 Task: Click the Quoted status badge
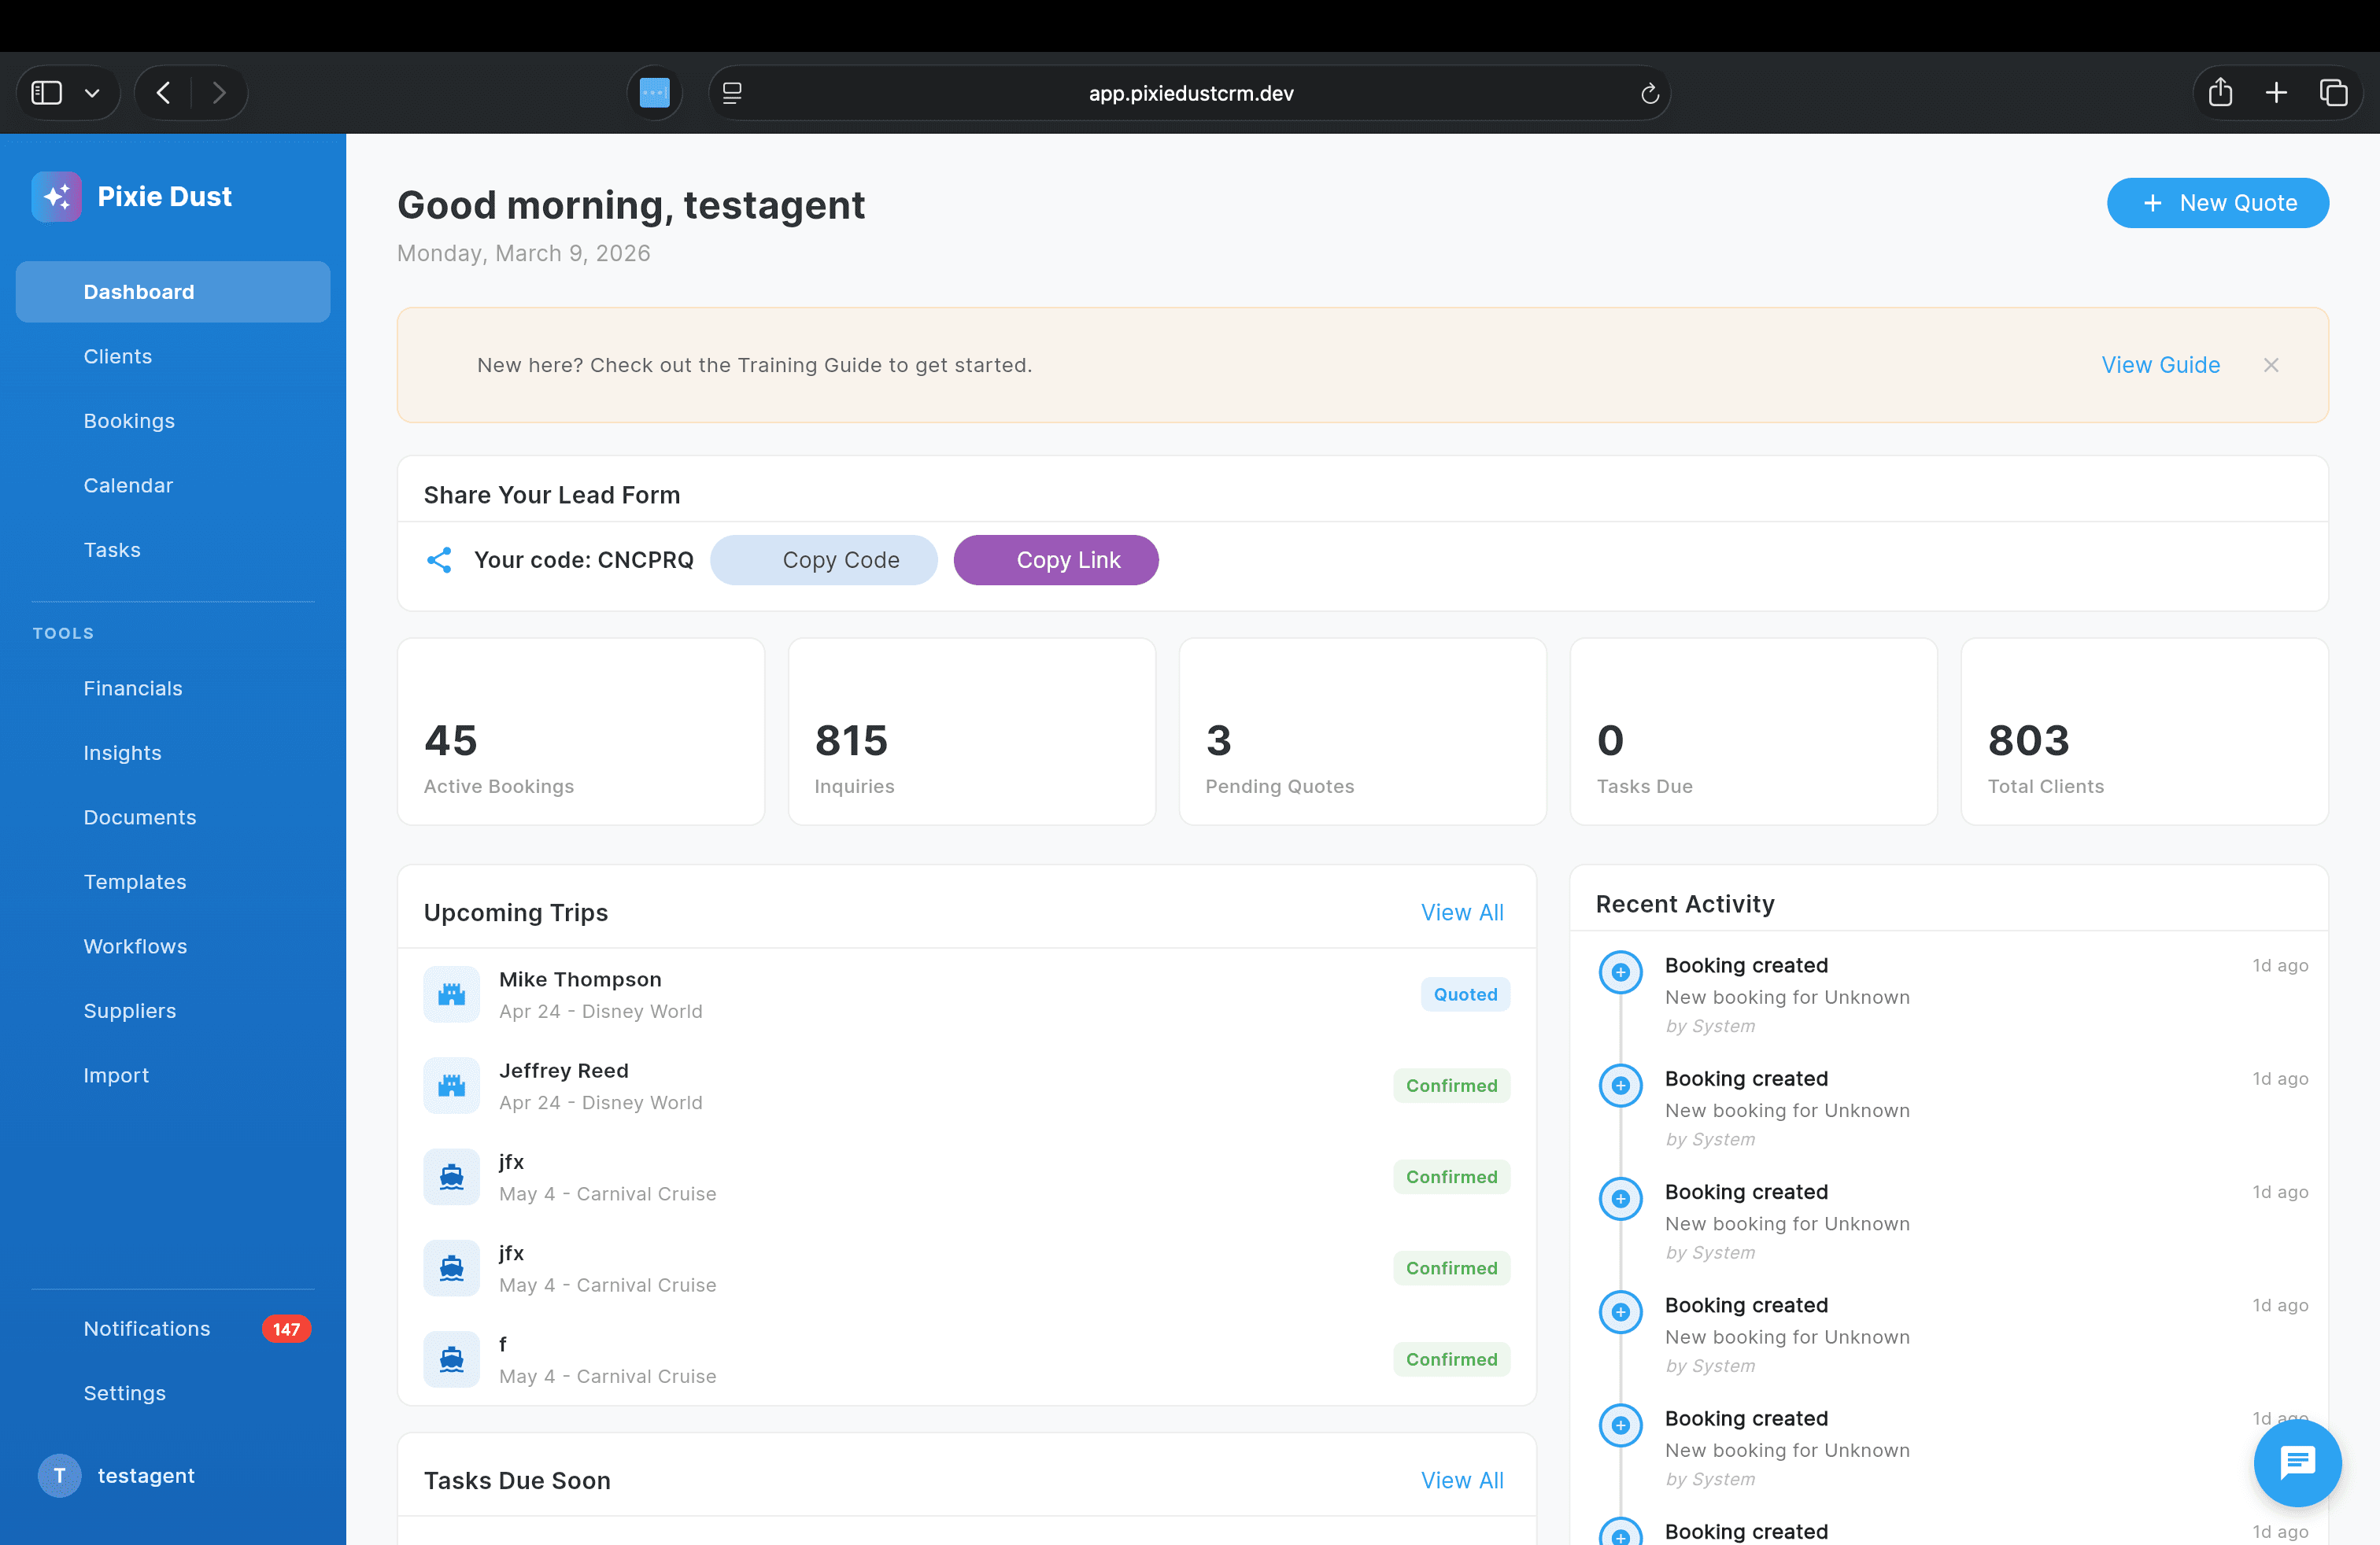point(1465,994)
